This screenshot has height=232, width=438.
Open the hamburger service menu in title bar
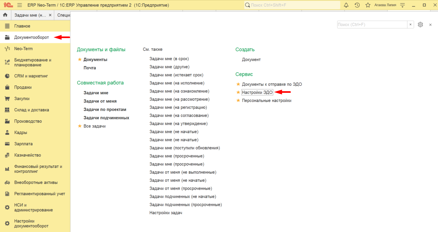point(20,5)
